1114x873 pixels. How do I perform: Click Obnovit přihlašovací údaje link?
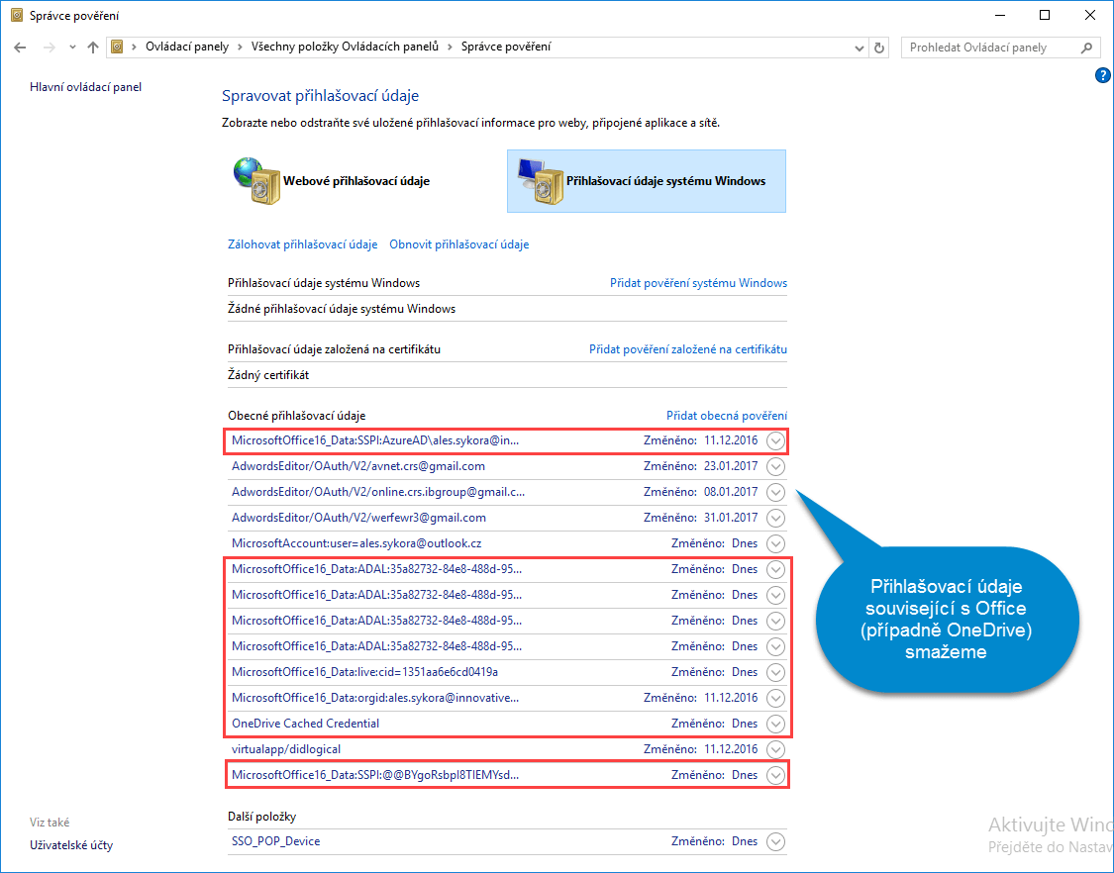458,244
